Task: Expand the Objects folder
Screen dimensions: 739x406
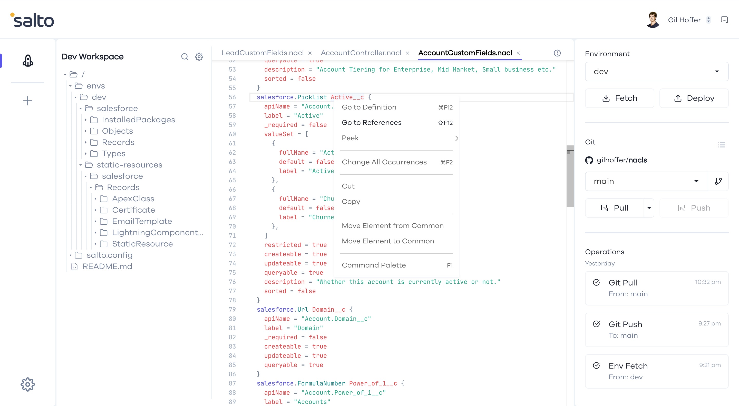Action: tap(85, 131)
